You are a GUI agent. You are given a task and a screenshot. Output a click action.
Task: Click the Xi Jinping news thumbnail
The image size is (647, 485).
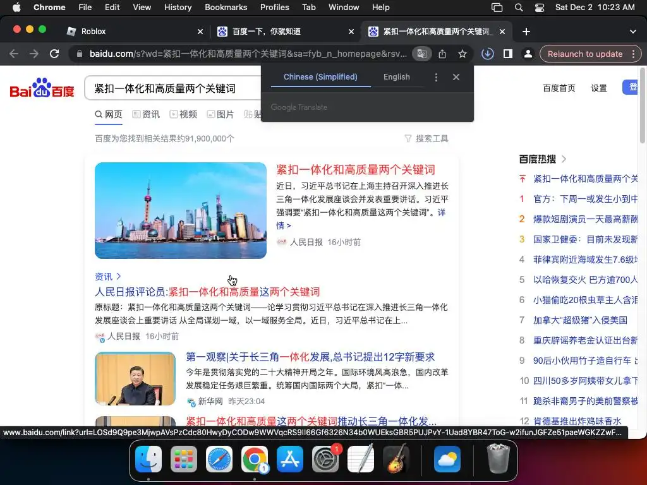135,379
